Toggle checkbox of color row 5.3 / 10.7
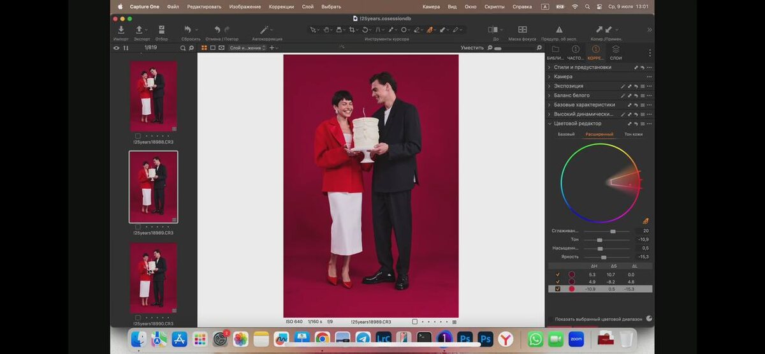 tap(558, 274)
